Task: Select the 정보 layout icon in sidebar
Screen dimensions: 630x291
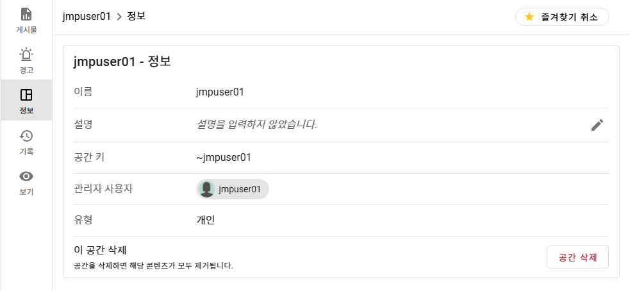Action: click(26, 96)
